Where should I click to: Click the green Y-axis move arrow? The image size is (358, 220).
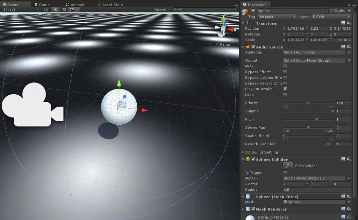pos(119,83)
